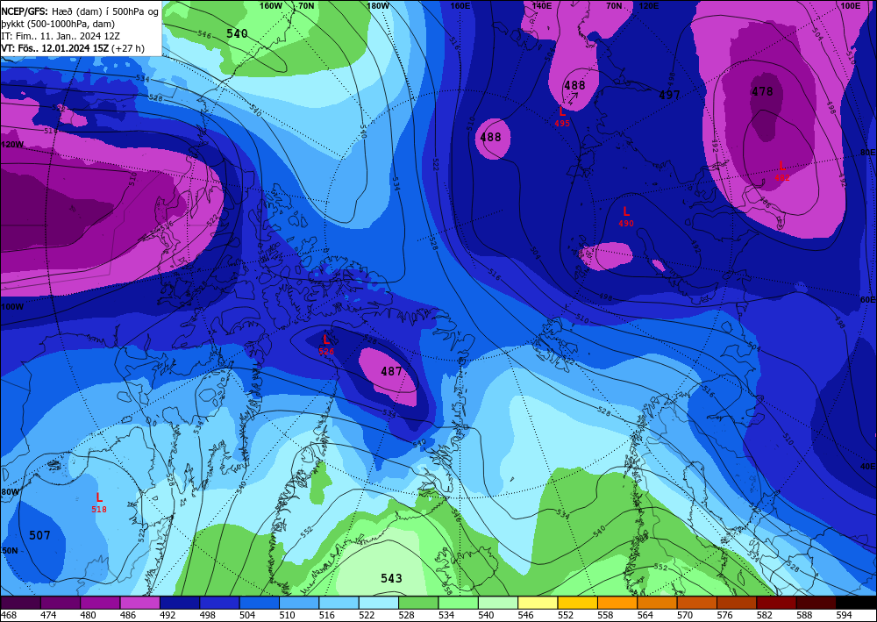
Task: Click the '70N' label next to 120E
Action: coord(614,5)
